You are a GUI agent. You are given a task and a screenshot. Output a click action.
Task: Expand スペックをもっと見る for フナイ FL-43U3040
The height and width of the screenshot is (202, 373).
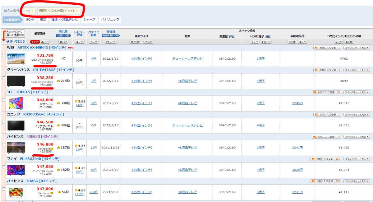click(357, 159)
